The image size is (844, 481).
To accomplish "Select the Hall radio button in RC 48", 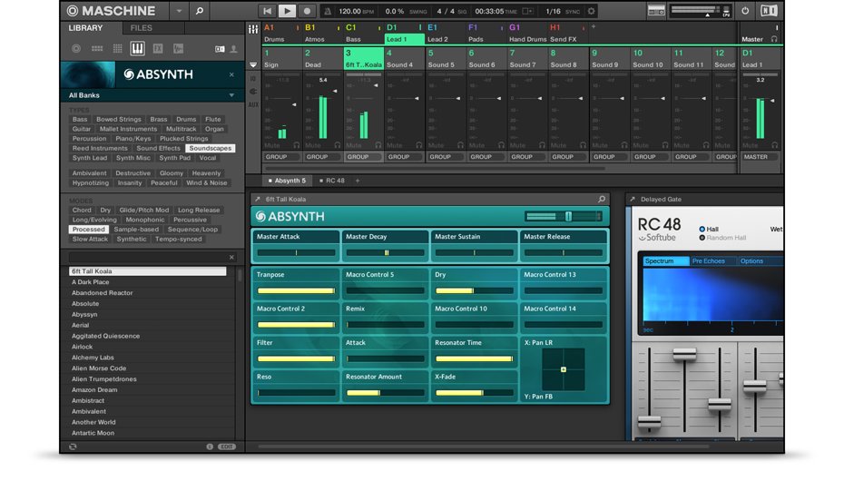I will 702,229.
